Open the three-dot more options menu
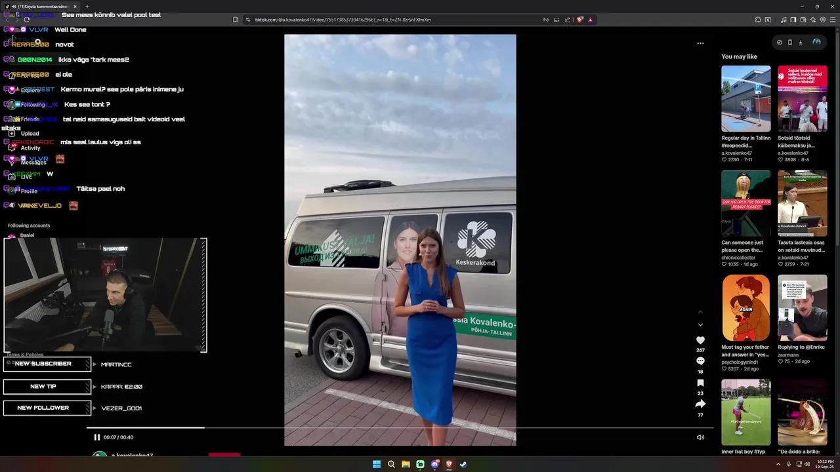Viewport: 840px width, 472px height. pos(700,43)
